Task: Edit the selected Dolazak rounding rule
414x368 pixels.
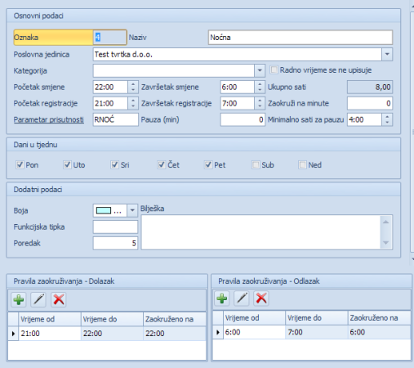Action: click(x=38, y=299)
